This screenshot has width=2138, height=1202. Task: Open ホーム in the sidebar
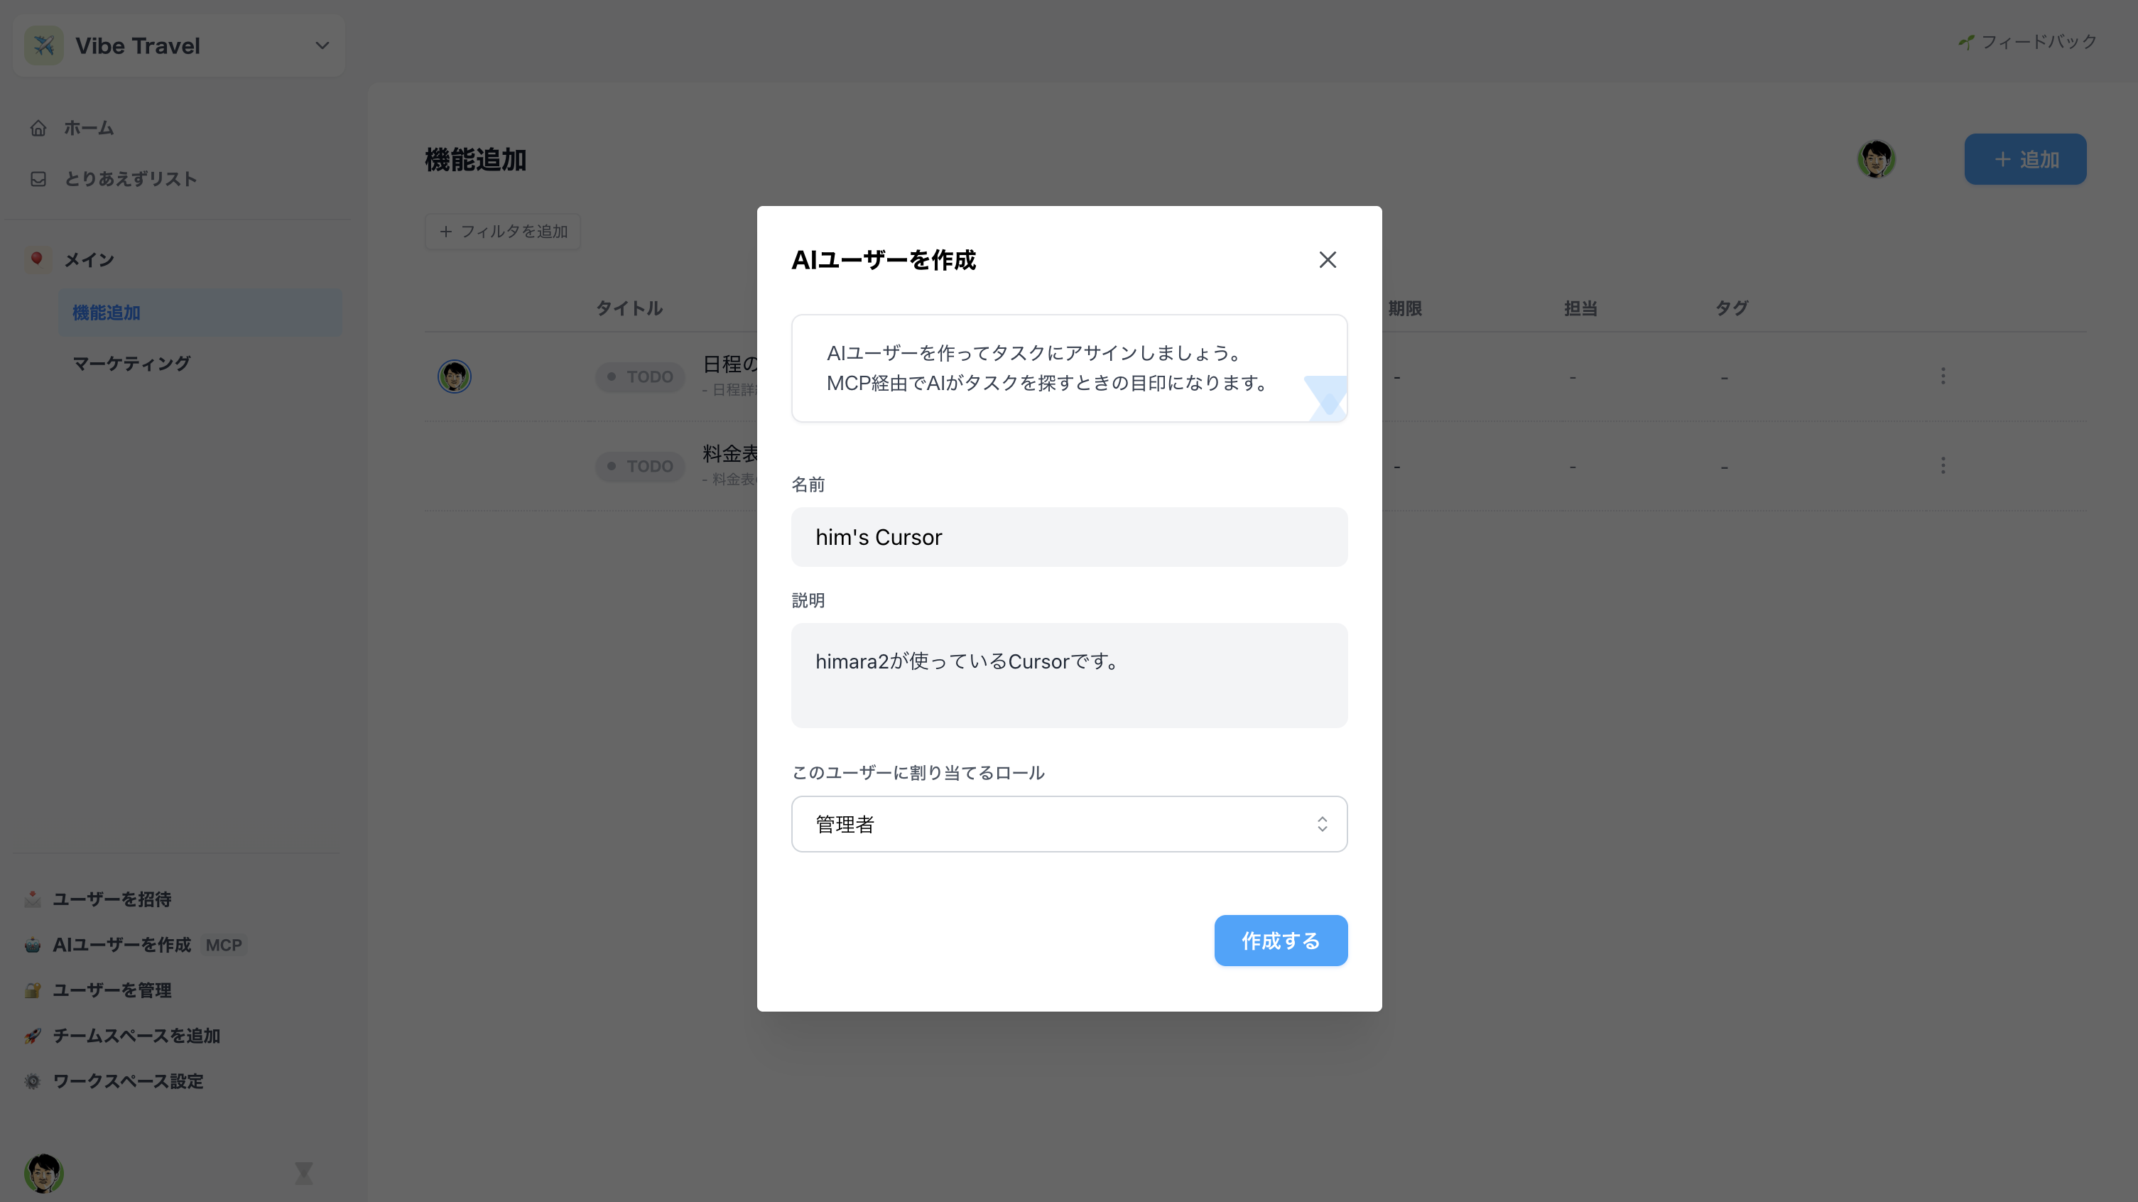(x=88, y=128)
